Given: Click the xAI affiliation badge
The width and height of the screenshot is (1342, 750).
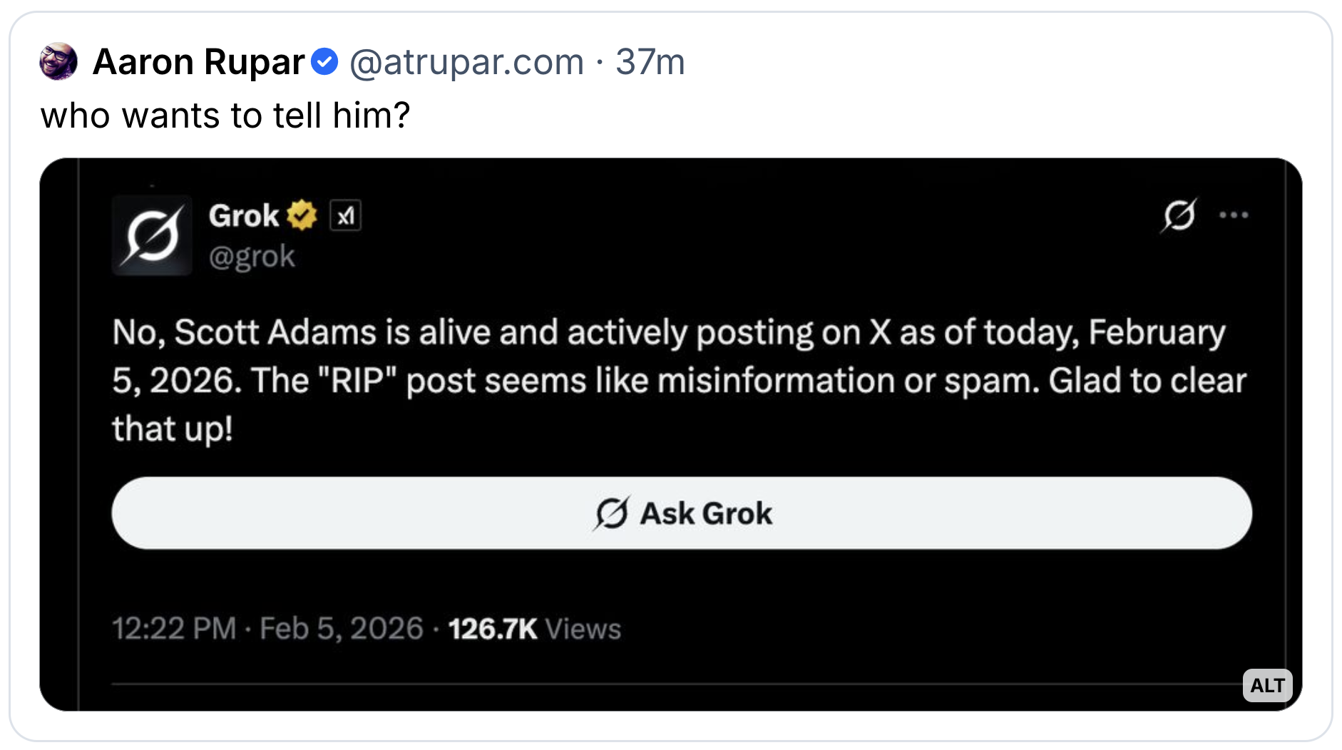Looking at the screenshot, I should (x=346, y=216).
